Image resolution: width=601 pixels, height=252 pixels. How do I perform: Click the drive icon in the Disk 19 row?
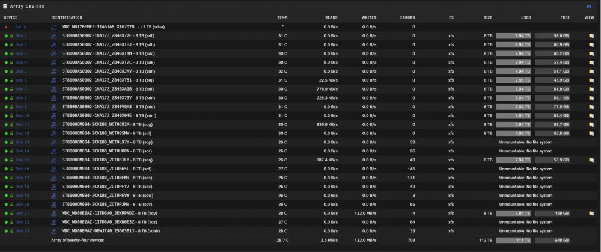[x=54, y=196]
